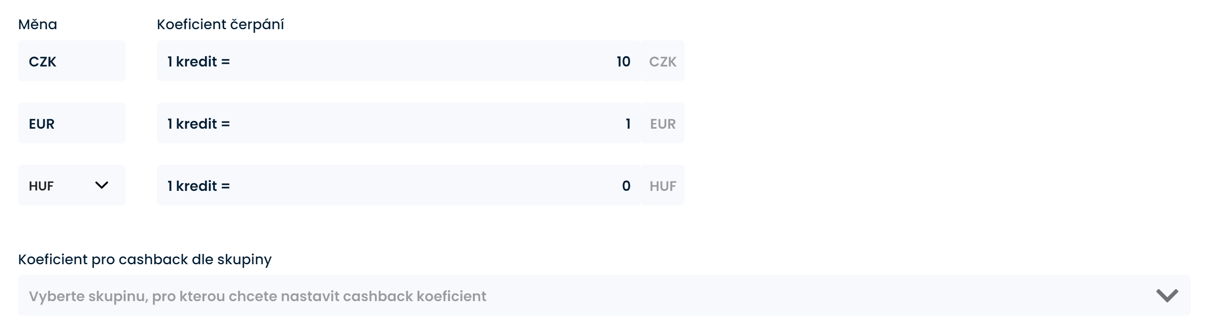The height and width of the screenshot is (332, 1224).
Task: Click "1 kredit =" text in HUF row
Action: click(199, 186)
